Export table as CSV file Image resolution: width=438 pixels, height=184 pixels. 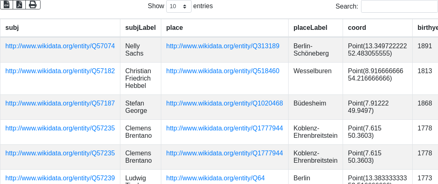click(7, 4)
